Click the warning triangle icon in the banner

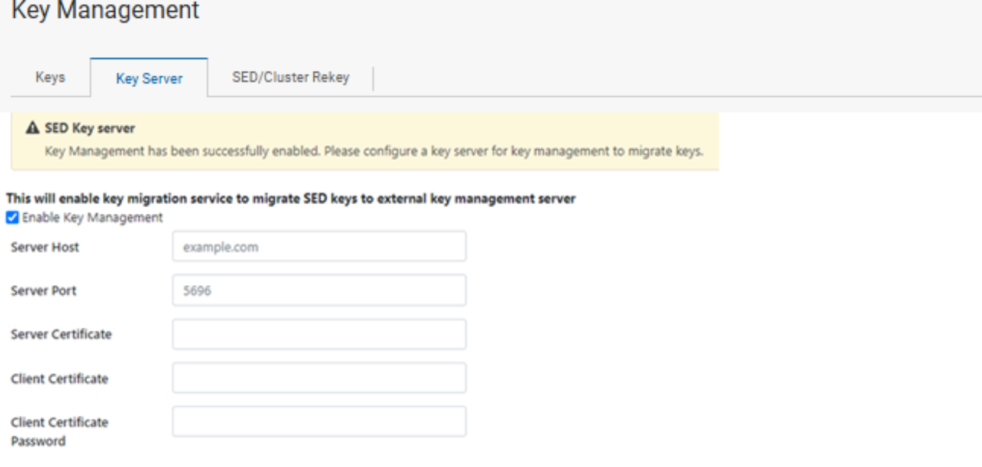pyautogui.click(x=32, y=128)
